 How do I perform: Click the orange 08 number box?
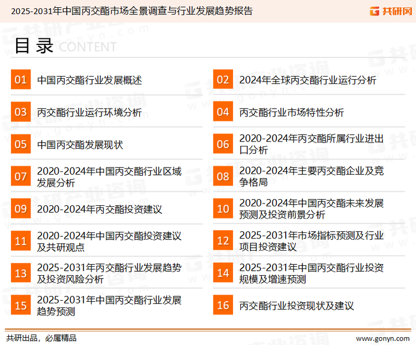(x=223, y=176)
